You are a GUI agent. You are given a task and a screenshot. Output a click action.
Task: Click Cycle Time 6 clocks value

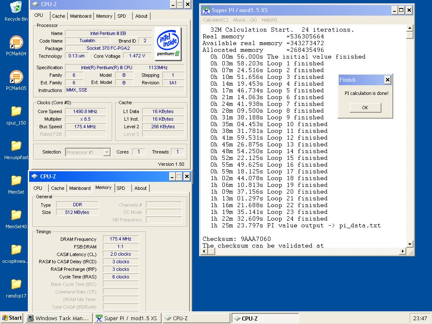point(121,277)
